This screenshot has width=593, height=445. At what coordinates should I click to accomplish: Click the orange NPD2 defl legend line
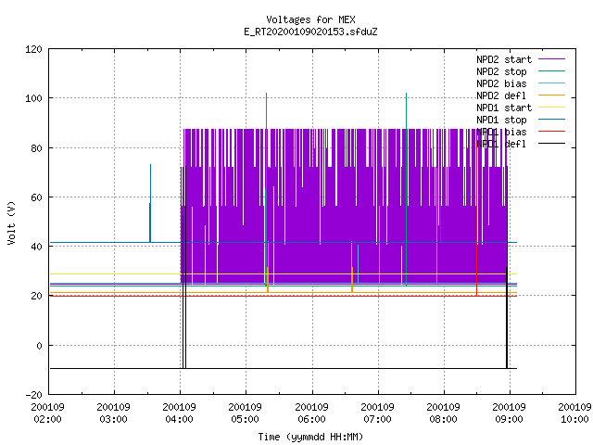coord(551,95)
